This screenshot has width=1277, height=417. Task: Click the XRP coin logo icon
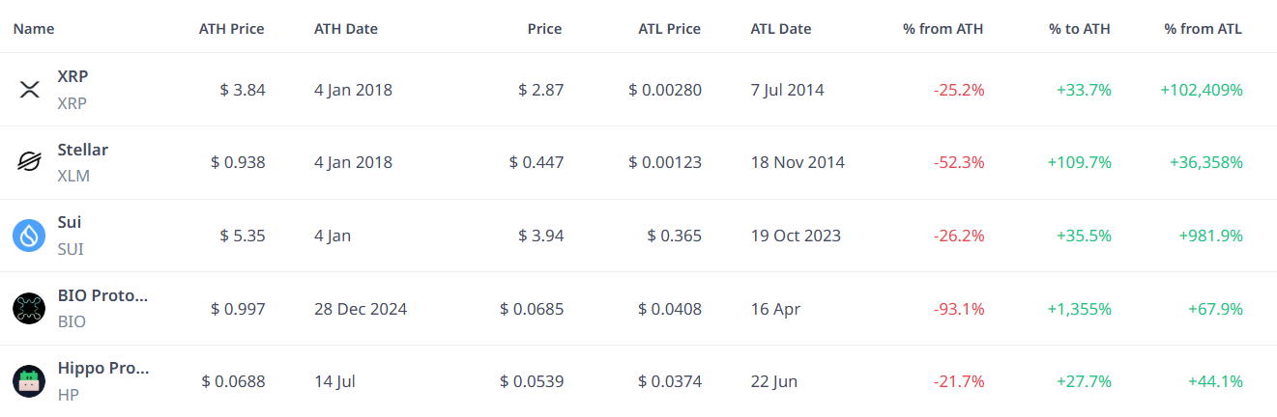point(29,90)
